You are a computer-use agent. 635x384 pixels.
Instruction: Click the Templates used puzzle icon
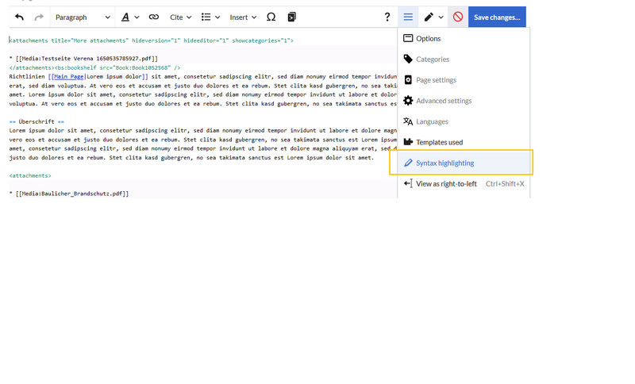(408, 142)
